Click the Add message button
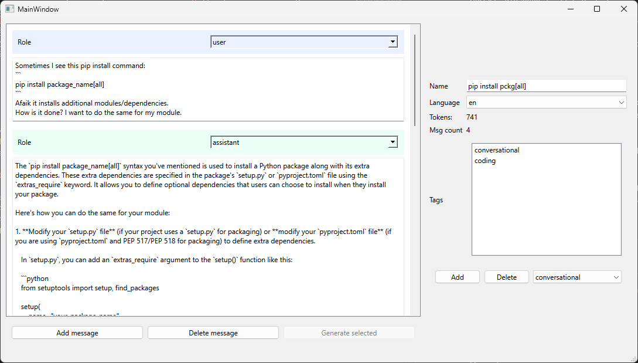The image size is (638, 363). click(77, 333)
